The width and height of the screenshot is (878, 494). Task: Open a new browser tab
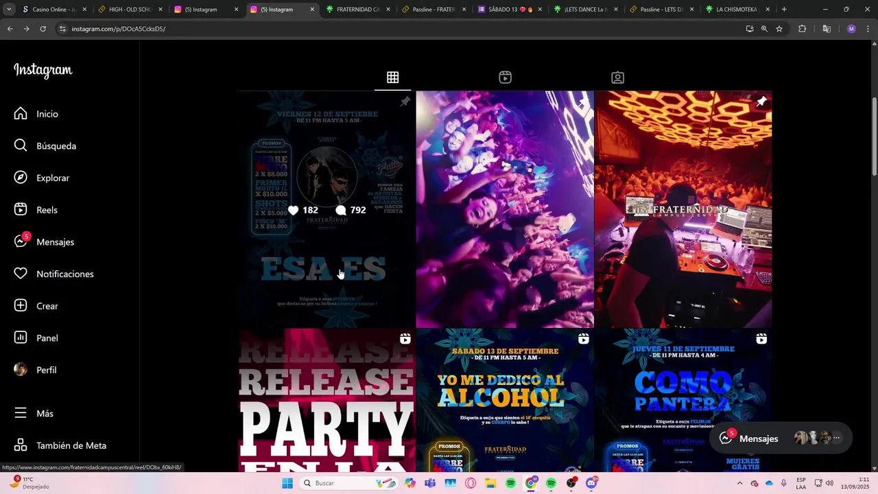coord(784,10)
